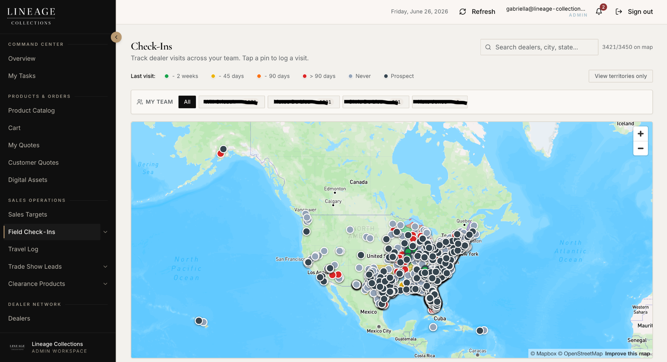Select the first redacted team member filter
The width and height of the screenshot is (667, 362).
click(232, 102)
